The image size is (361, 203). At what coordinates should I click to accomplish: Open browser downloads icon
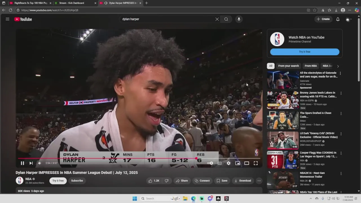tap(336, 10)
